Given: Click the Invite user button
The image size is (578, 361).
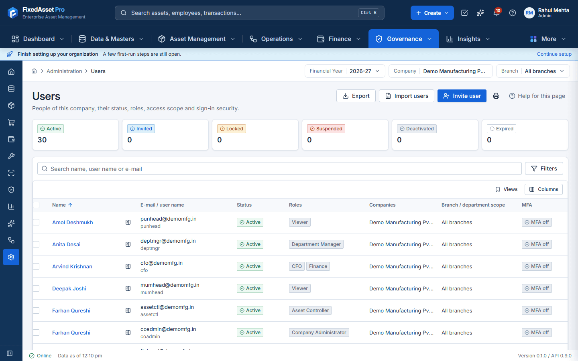Looking at the screenshot, I should coord(462,96).
